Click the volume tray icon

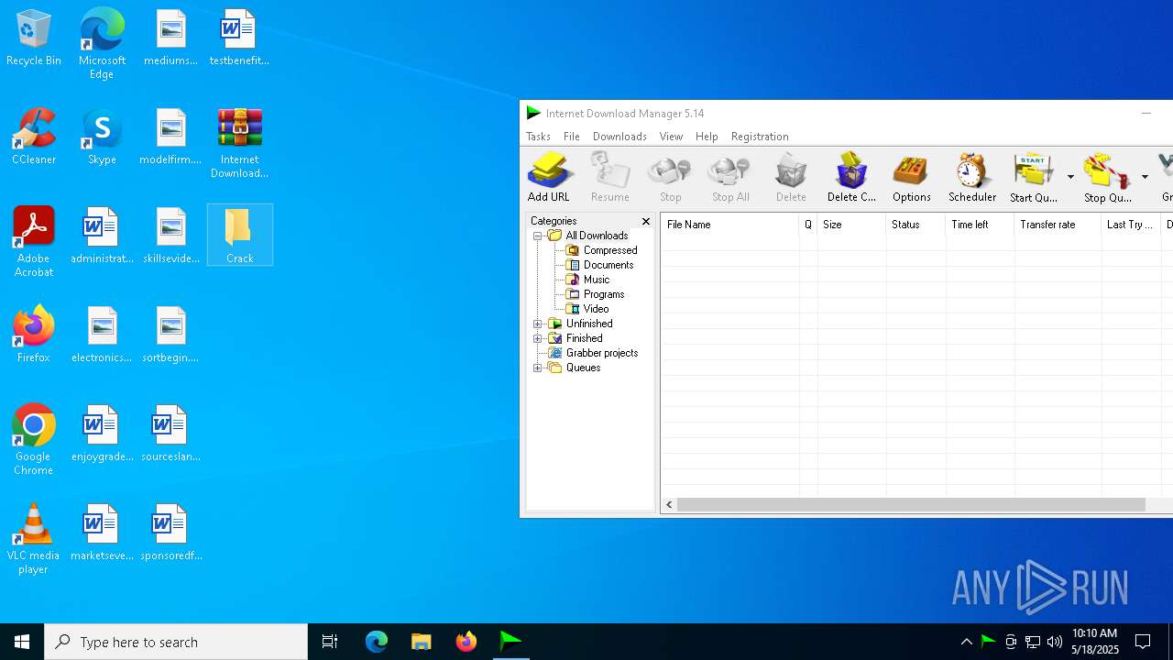(x=1055, y=642)
